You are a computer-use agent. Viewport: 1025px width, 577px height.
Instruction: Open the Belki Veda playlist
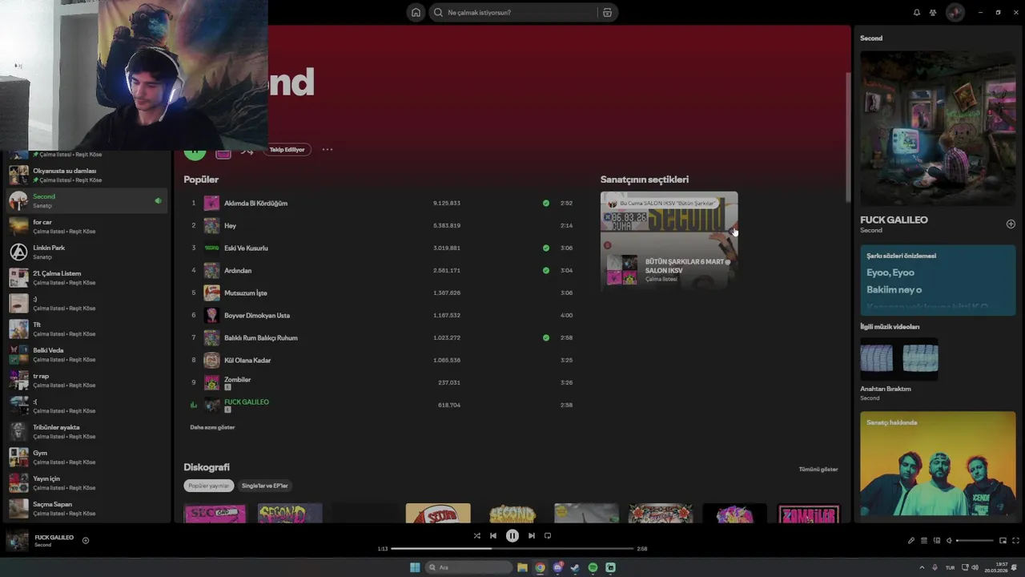[x=86, y=354]
